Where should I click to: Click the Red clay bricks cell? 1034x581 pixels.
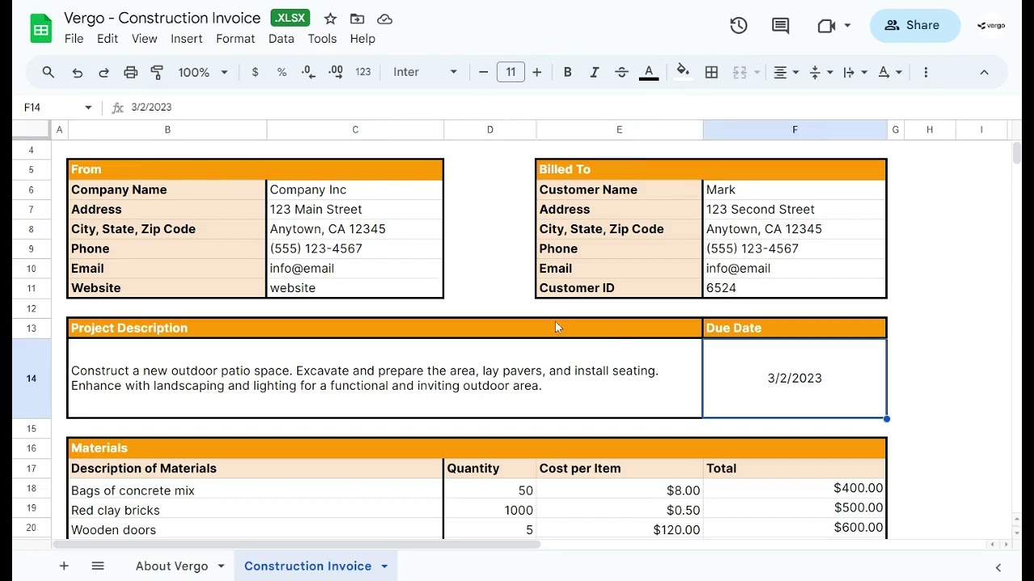tap(255, 510)
